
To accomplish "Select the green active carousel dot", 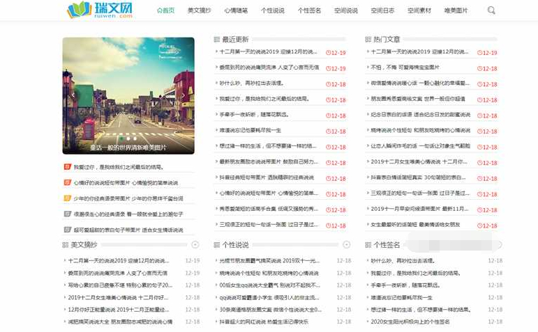I will pos(121,139).
